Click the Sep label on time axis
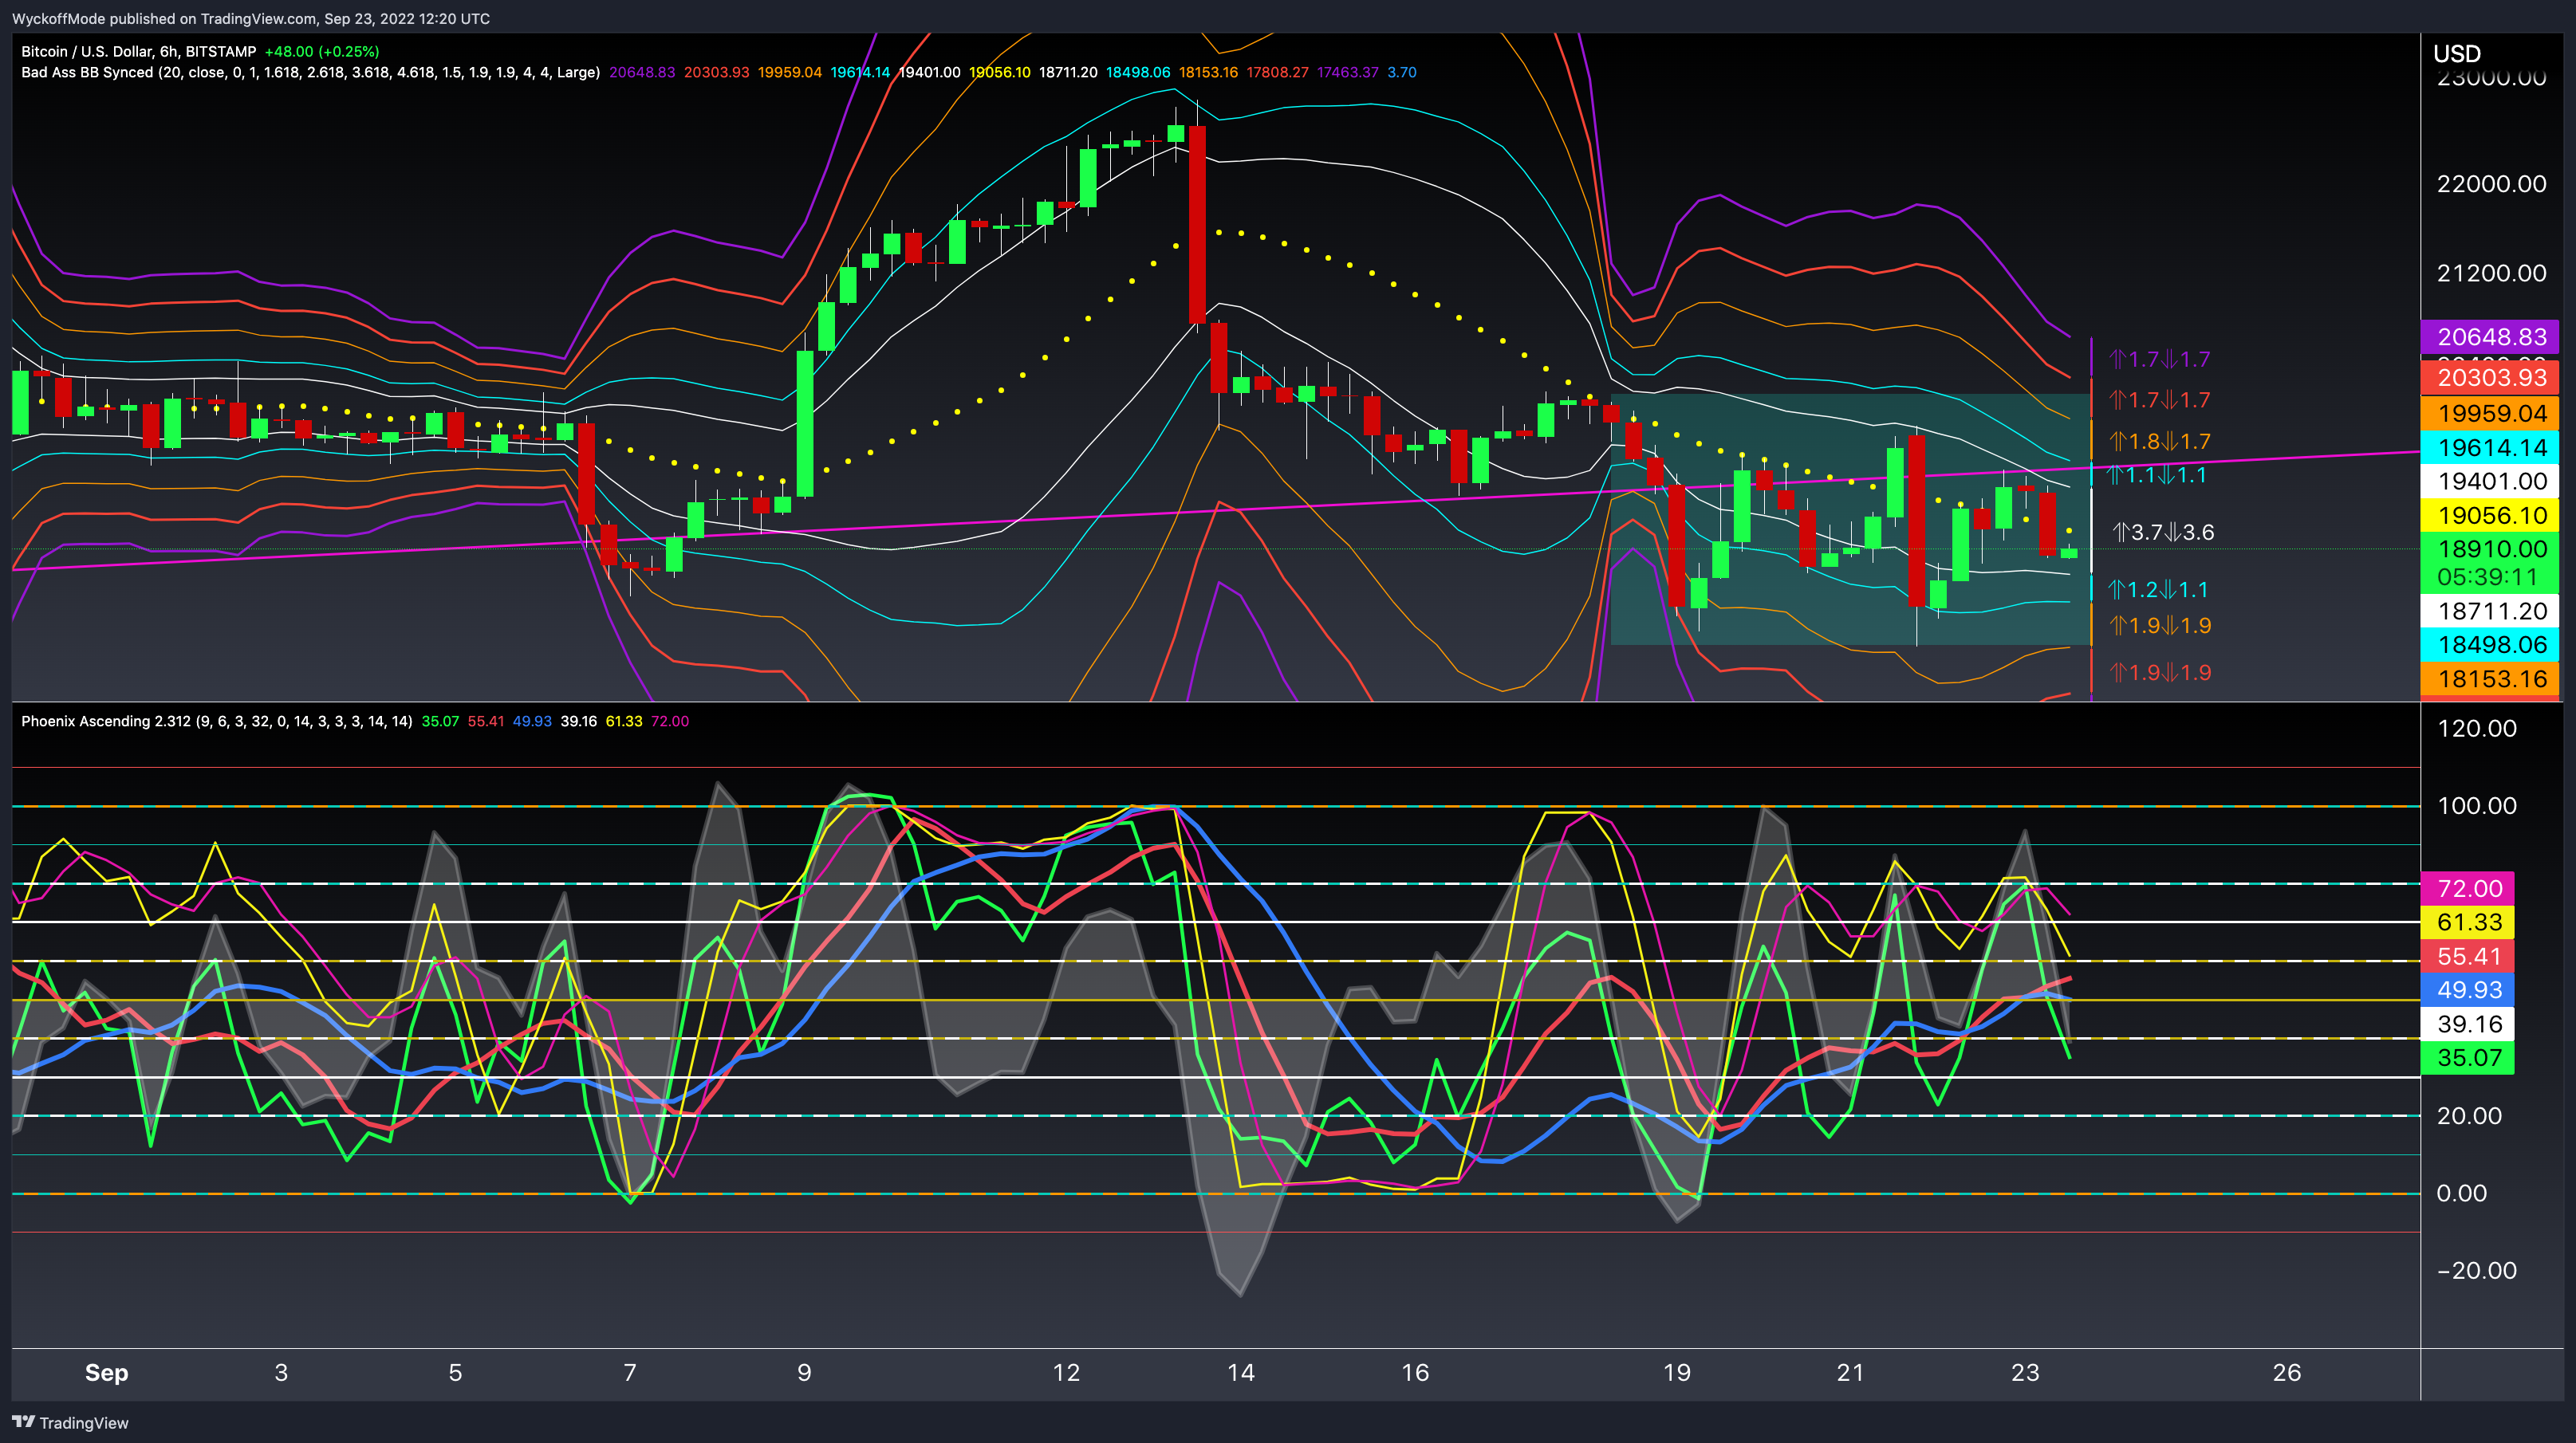This screenshot has height=1443, width=2576. coord(106,1373)
